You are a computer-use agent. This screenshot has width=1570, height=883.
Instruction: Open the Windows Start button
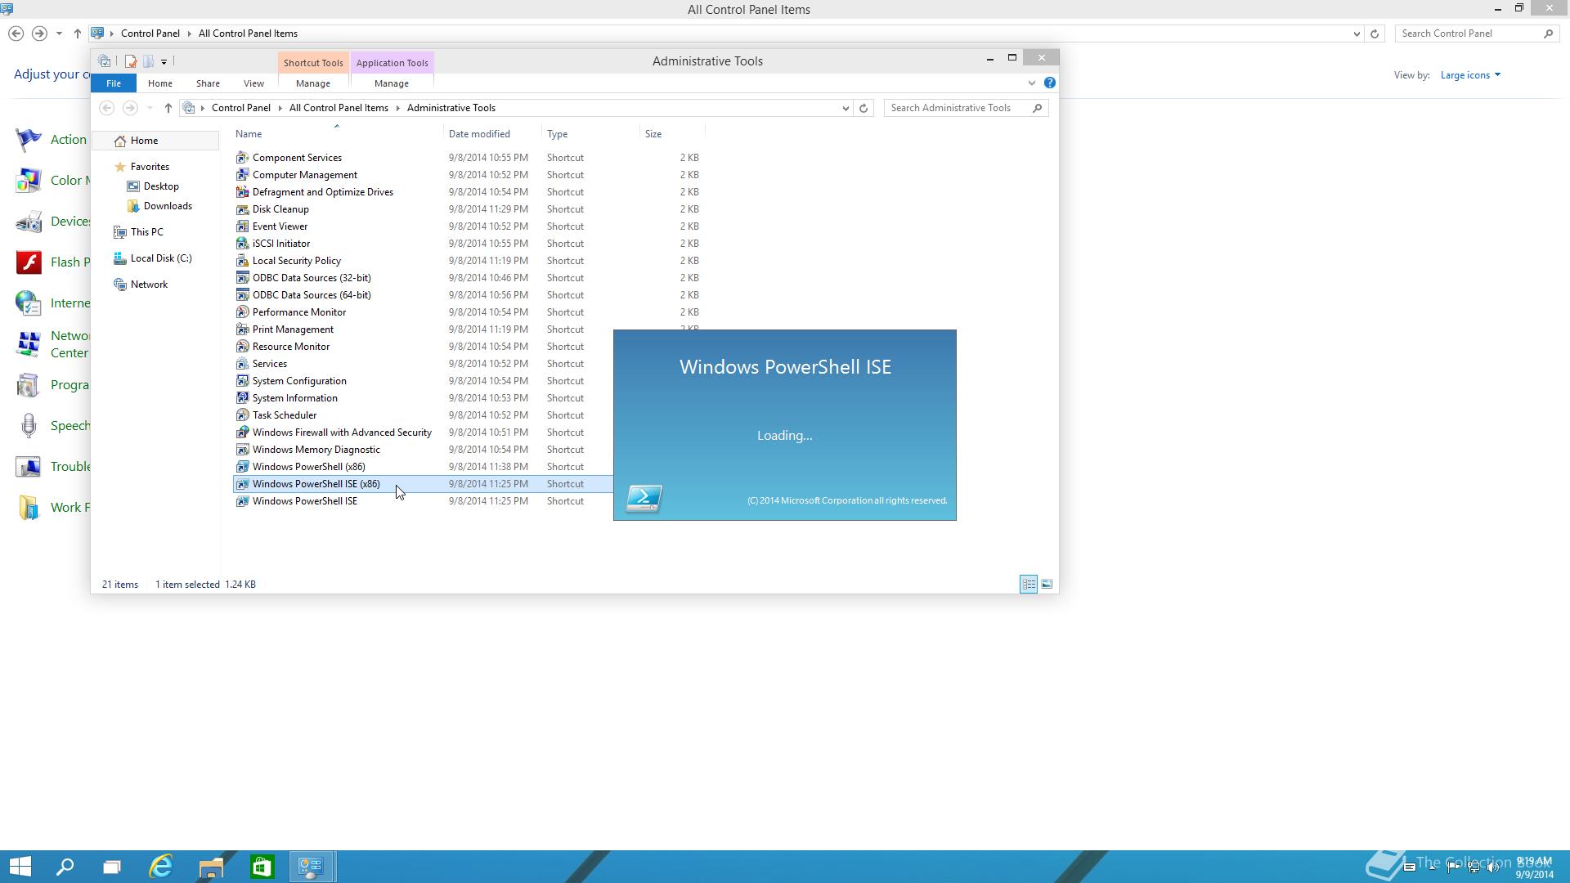20,867
